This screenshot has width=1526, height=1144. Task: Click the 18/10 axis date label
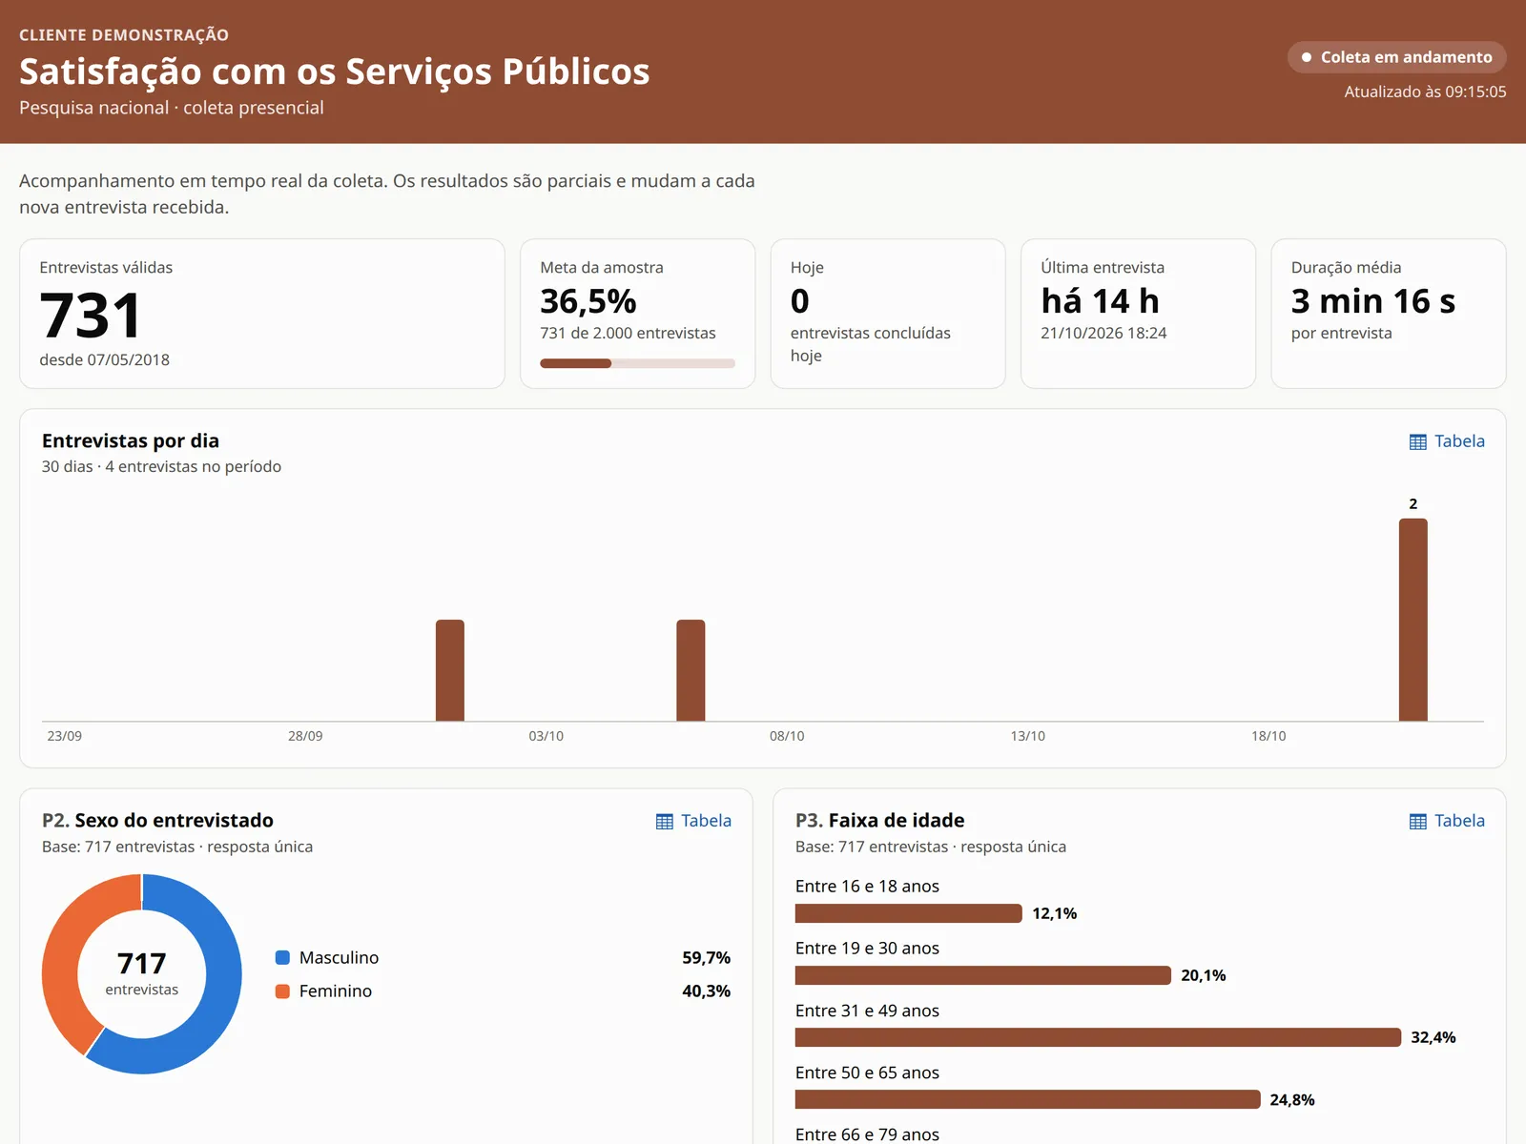tap(1268, 736)
